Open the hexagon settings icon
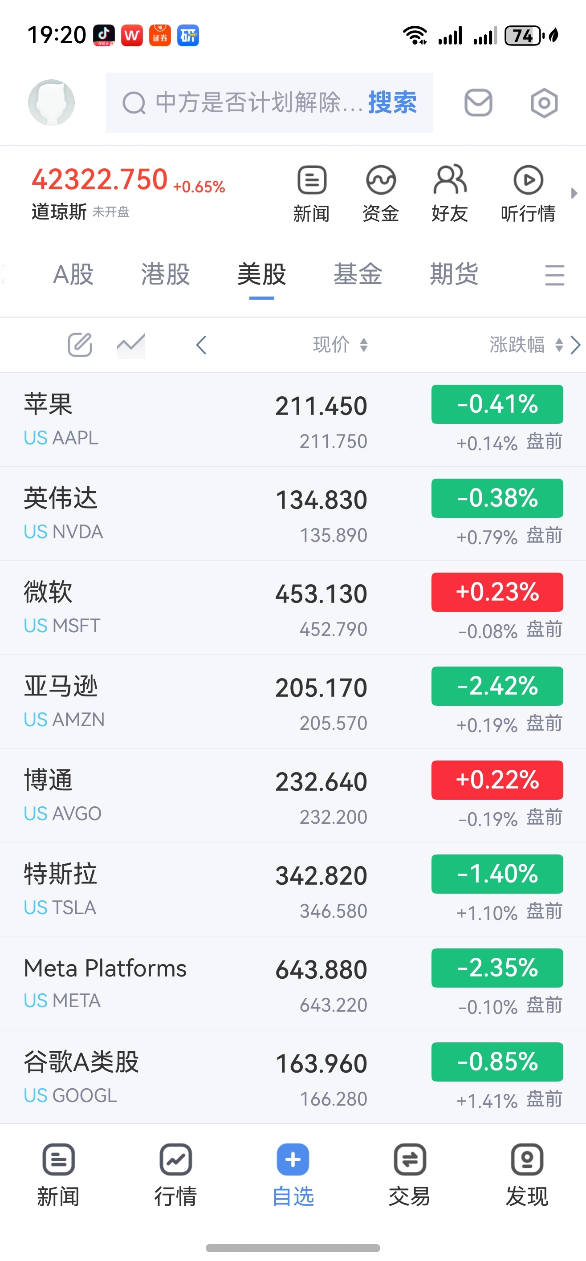Screen dimensions: 586x1261 click(544, 103)
